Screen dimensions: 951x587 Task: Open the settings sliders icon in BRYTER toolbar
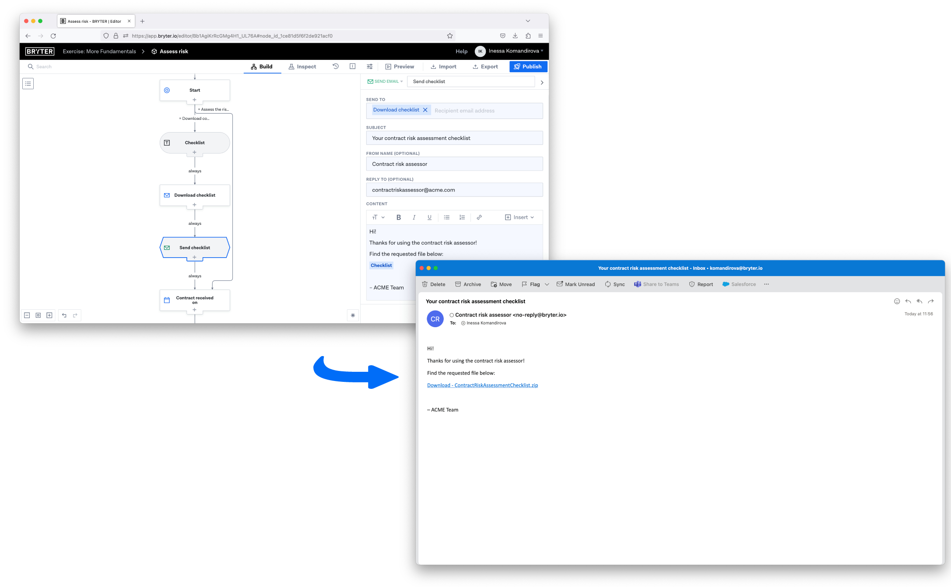[370, 66]
